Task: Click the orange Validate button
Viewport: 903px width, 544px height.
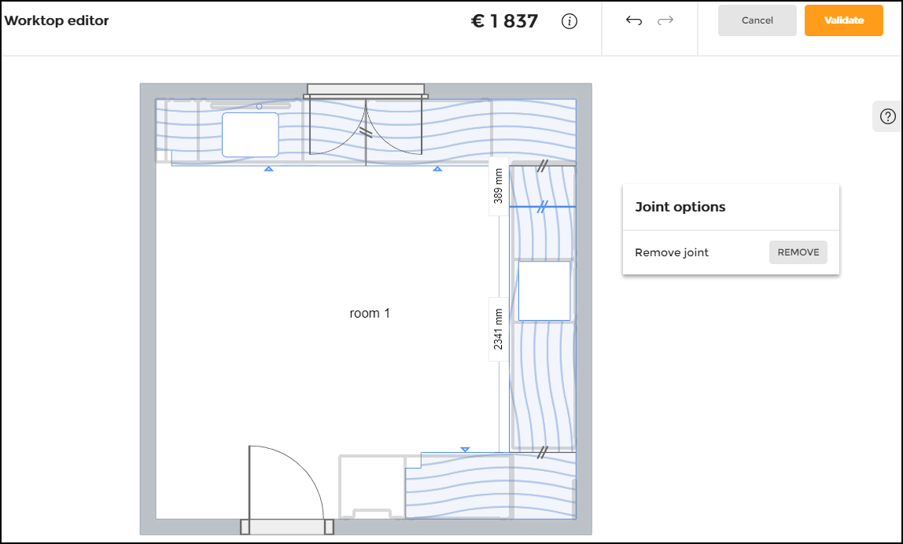Action: point(843,20)
